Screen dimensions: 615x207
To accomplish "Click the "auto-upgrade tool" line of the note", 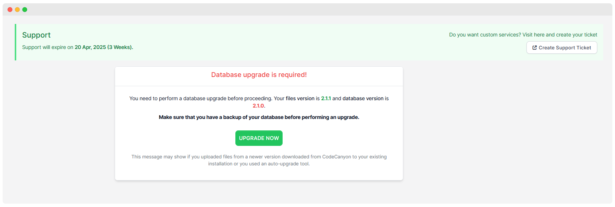I will point(259,164).
